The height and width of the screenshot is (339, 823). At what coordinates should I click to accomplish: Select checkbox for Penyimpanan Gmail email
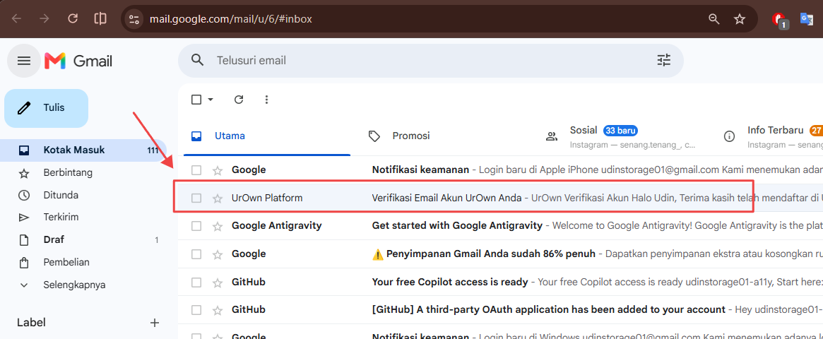196,254
